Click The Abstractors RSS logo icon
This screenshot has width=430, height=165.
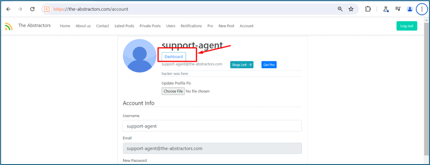(9, 26)
